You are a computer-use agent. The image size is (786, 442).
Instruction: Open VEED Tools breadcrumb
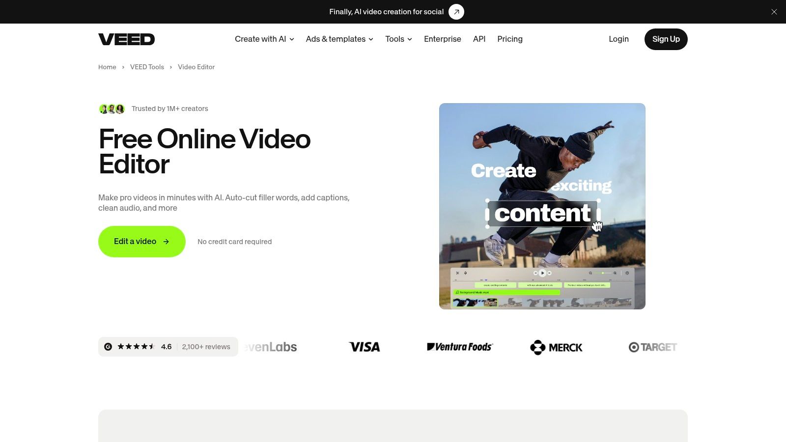click(147, 67)
